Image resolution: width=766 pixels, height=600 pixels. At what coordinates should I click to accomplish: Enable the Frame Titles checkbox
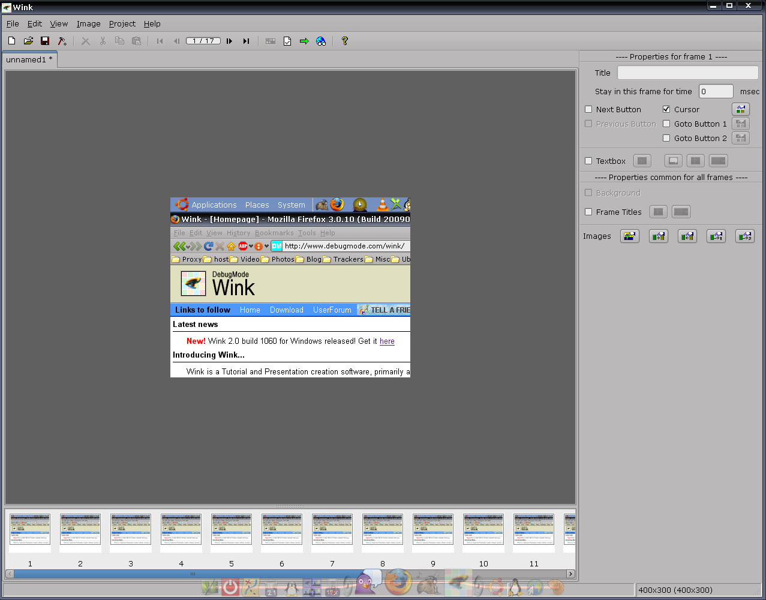(x=588, y=212)
